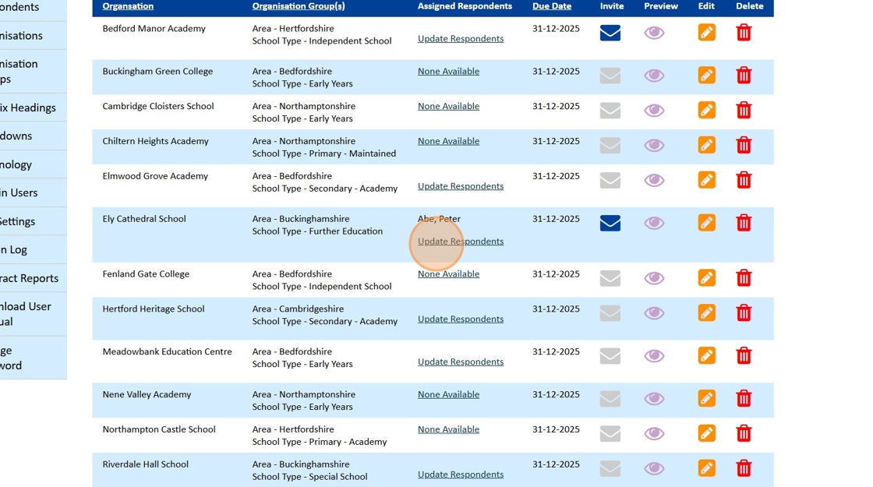873x487 pixels.
Task: Delete Northampton Castle School row
Action: [744, 433]
